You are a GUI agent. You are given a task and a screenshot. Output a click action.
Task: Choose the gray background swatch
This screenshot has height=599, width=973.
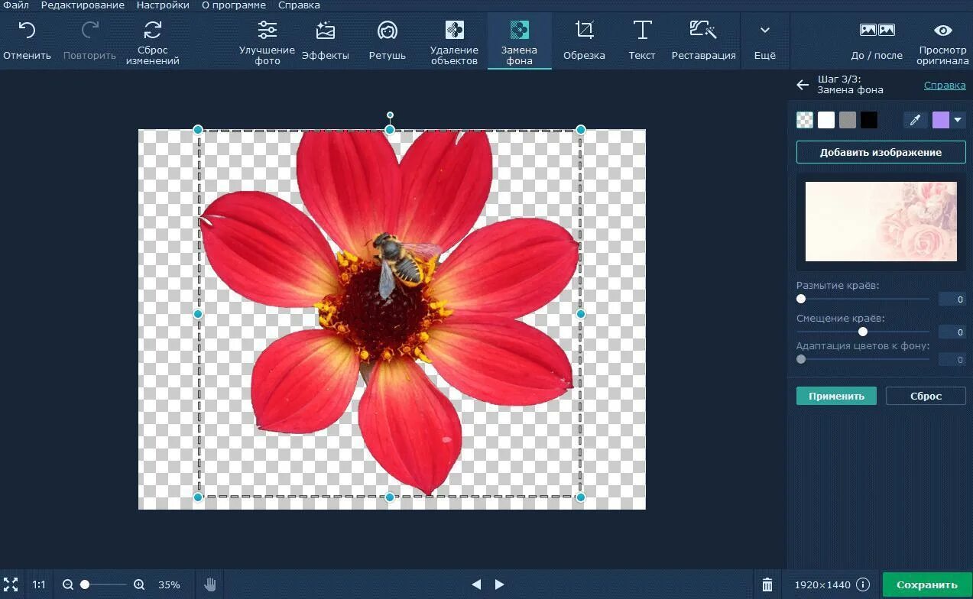(848, 120)
